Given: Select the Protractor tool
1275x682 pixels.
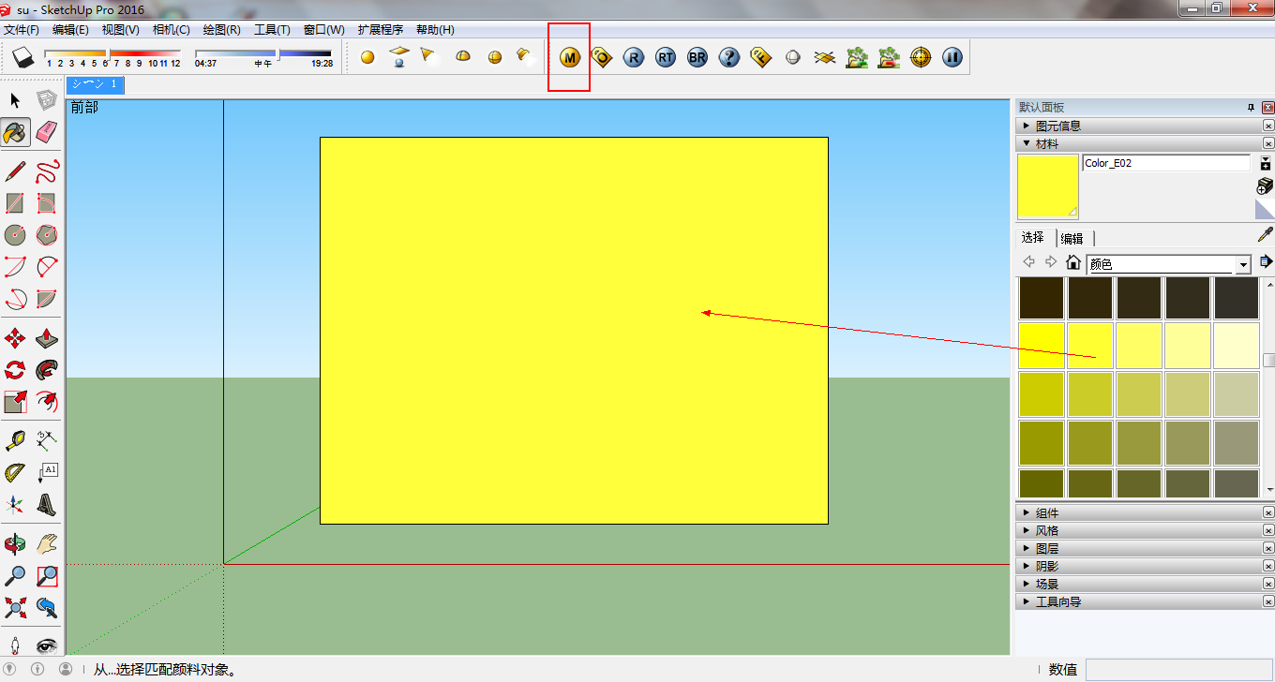Looking at the screenshot, I should pos(15,472).
